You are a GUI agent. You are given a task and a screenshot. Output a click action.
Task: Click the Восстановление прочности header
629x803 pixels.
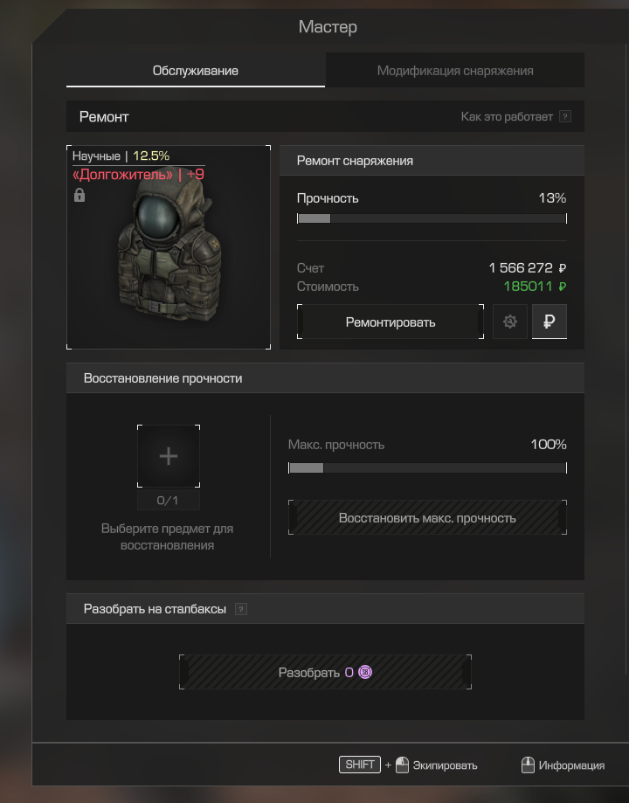(325, 378)
